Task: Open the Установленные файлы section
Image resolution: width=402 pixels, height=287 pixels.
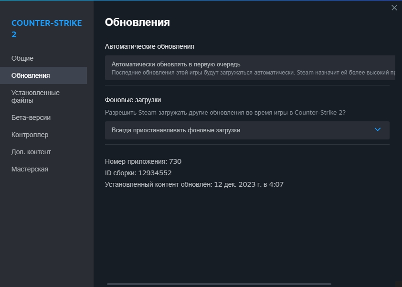Action: [x=35, y=96]
